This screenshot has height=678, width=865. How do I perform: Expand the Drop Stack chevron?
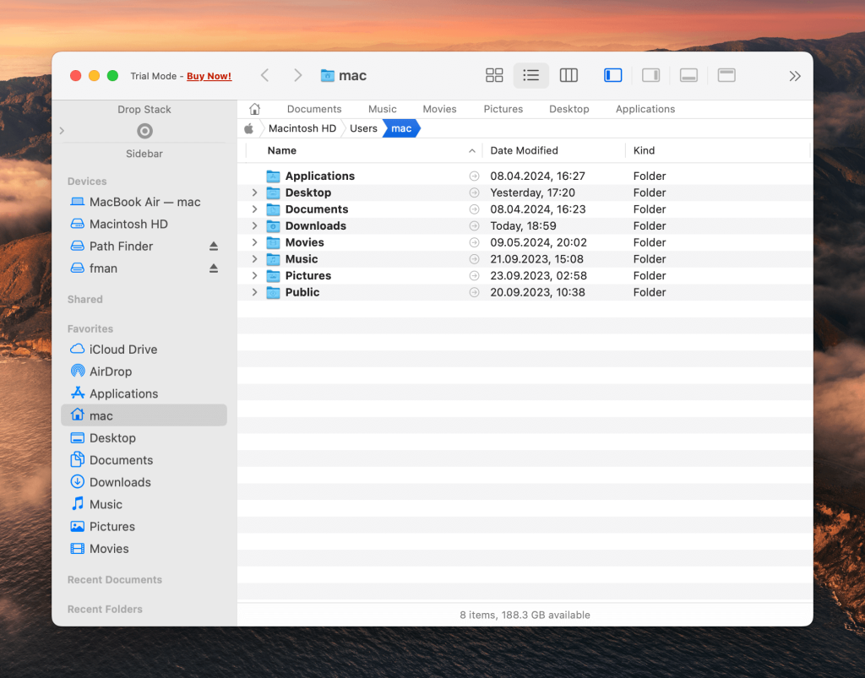pos(62,131)
